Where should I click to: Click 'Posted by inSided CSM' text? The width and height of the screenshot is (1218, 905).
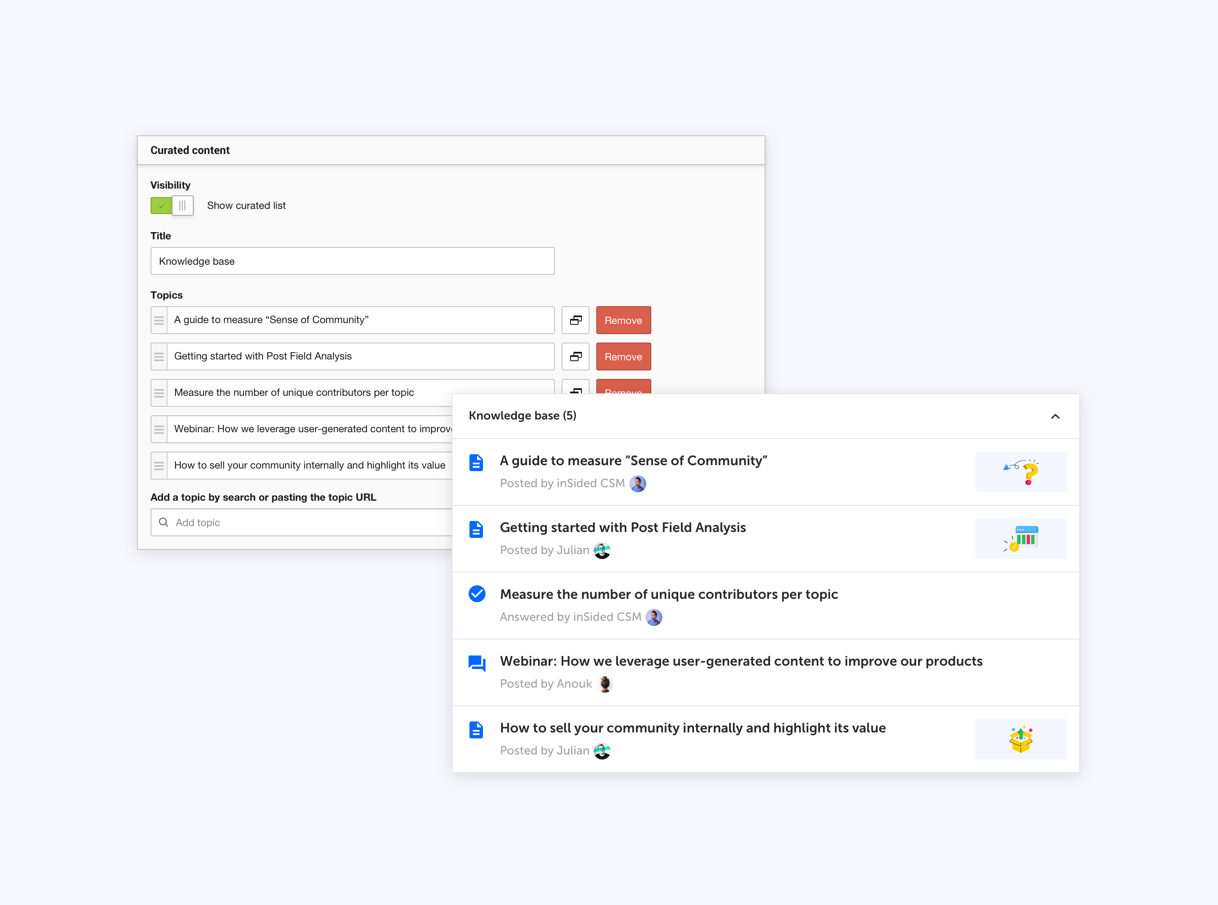click(x=562, y=484)
